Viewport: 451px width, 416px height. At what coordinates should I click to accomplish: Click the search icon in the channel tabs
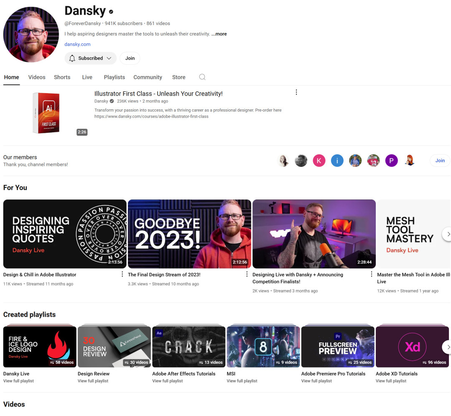[x=202, y=77]
